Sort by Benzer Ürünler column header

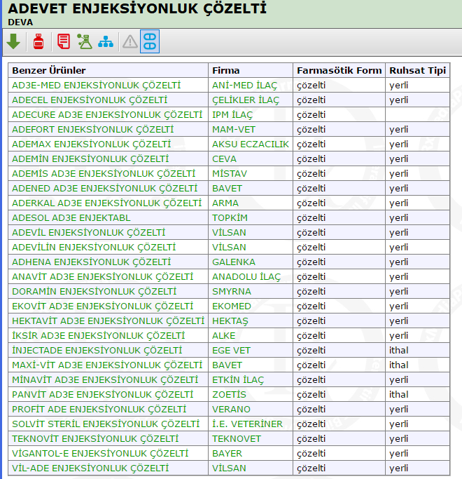[49, 70]
